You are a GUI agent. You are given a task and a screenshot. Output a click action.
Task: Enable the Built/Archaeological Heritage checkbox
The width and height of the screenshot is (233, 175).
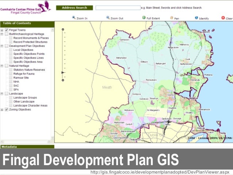(6, 34)
